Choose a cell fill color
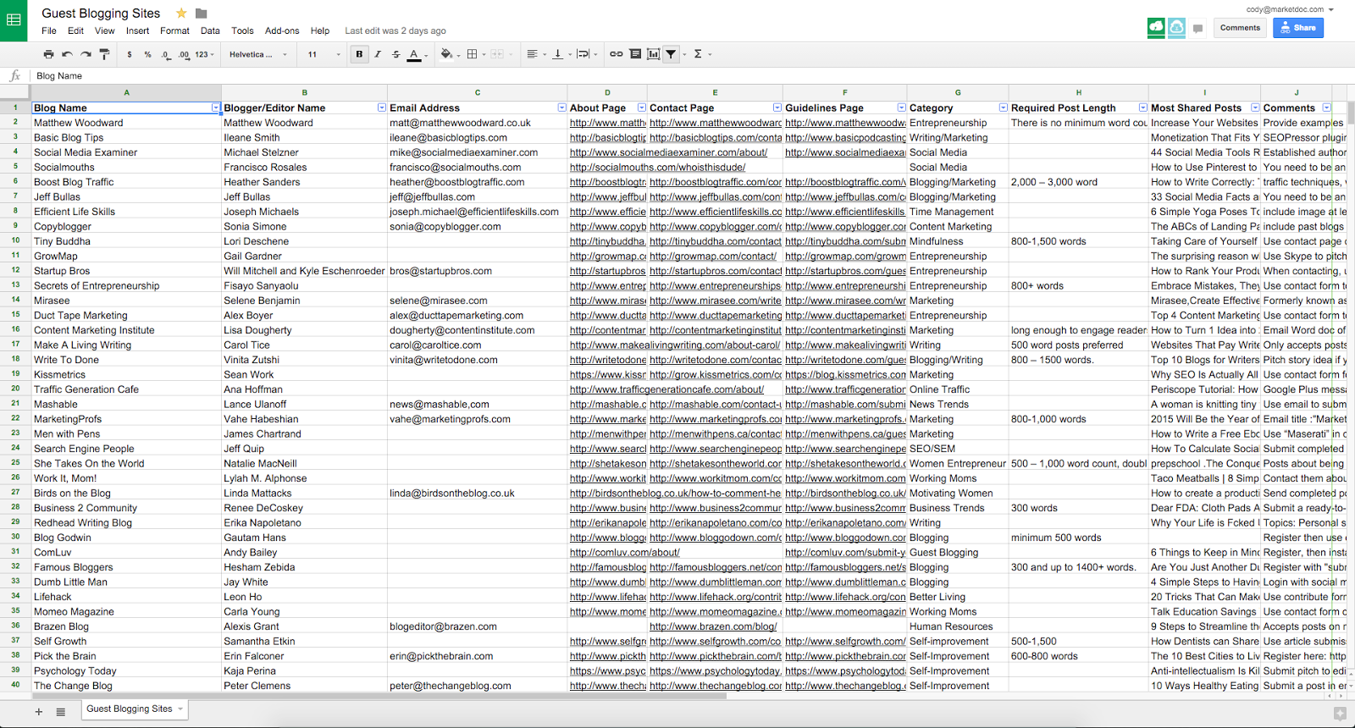This screenshot has width=1355, height=728. point(449,54)
